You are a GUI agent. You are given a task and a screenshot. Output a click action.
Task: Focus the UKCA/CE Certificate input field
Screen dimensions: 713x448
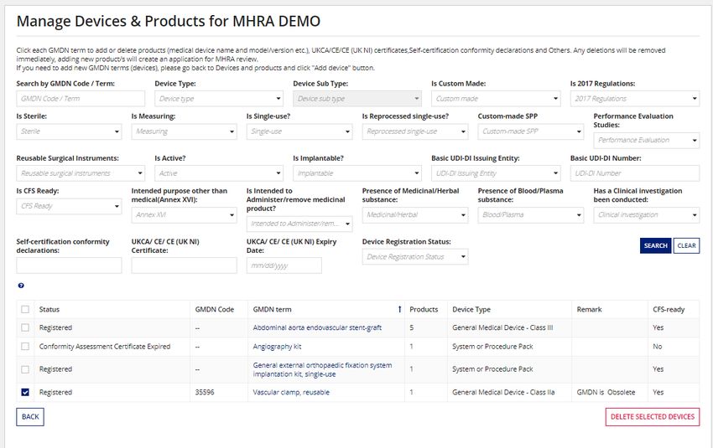click(x=185, y=265)
